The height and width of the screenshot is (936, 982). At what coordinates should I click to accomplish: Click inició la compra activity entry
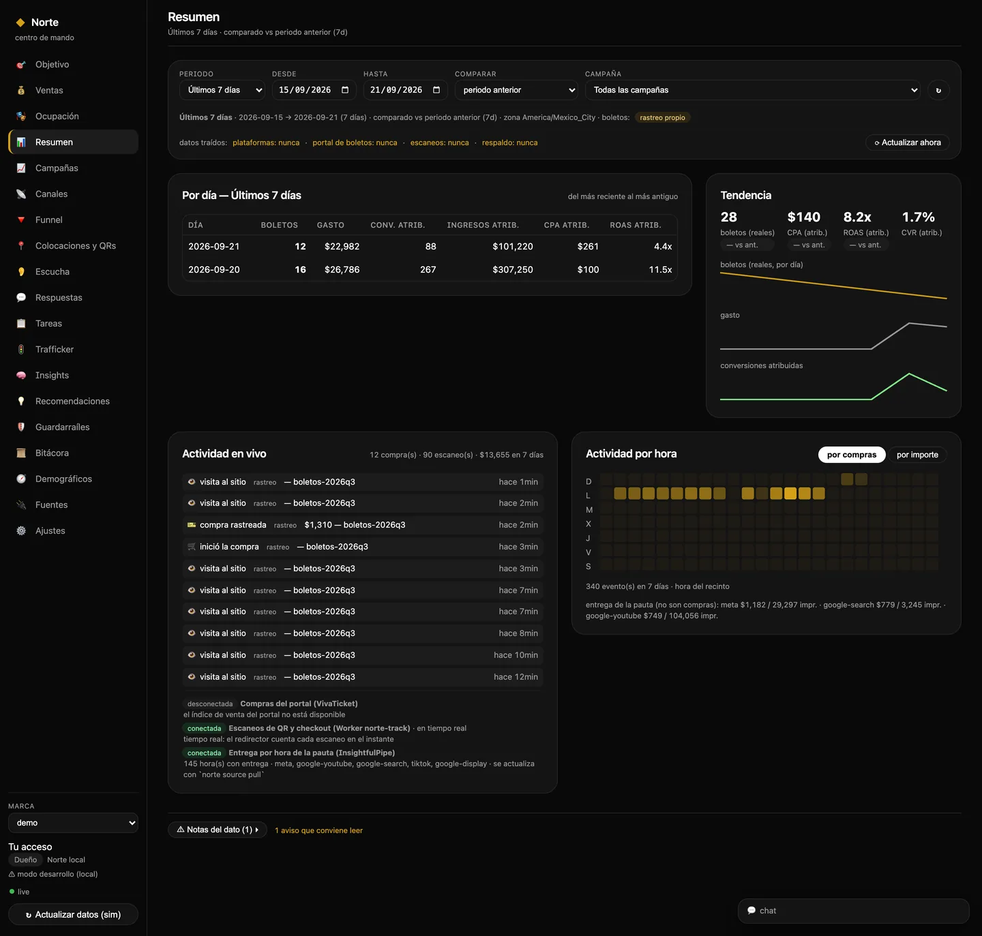(x=363, y=547)
